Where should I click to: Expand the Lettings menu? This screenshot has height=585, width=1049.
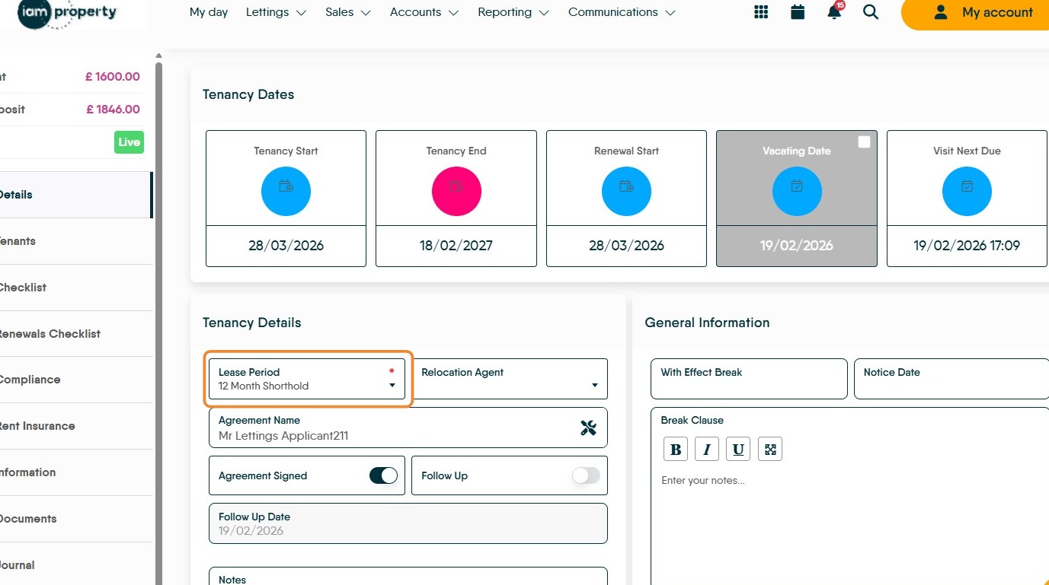click(276, 12)
